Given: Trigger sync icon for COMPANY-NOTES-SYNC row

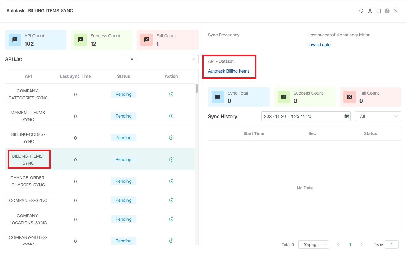Looking at the screenshot, I should coord(171,241).
